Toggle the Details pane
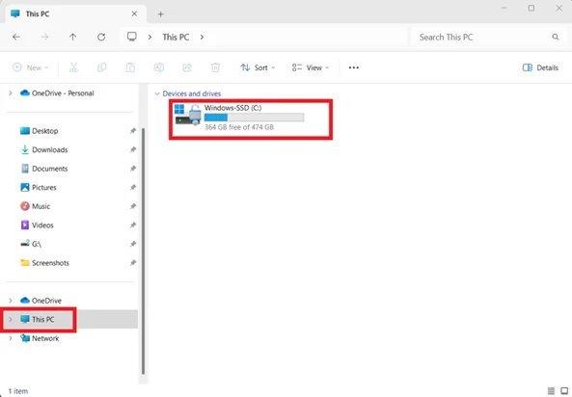The image size is (572, 397). click(540, 67)
